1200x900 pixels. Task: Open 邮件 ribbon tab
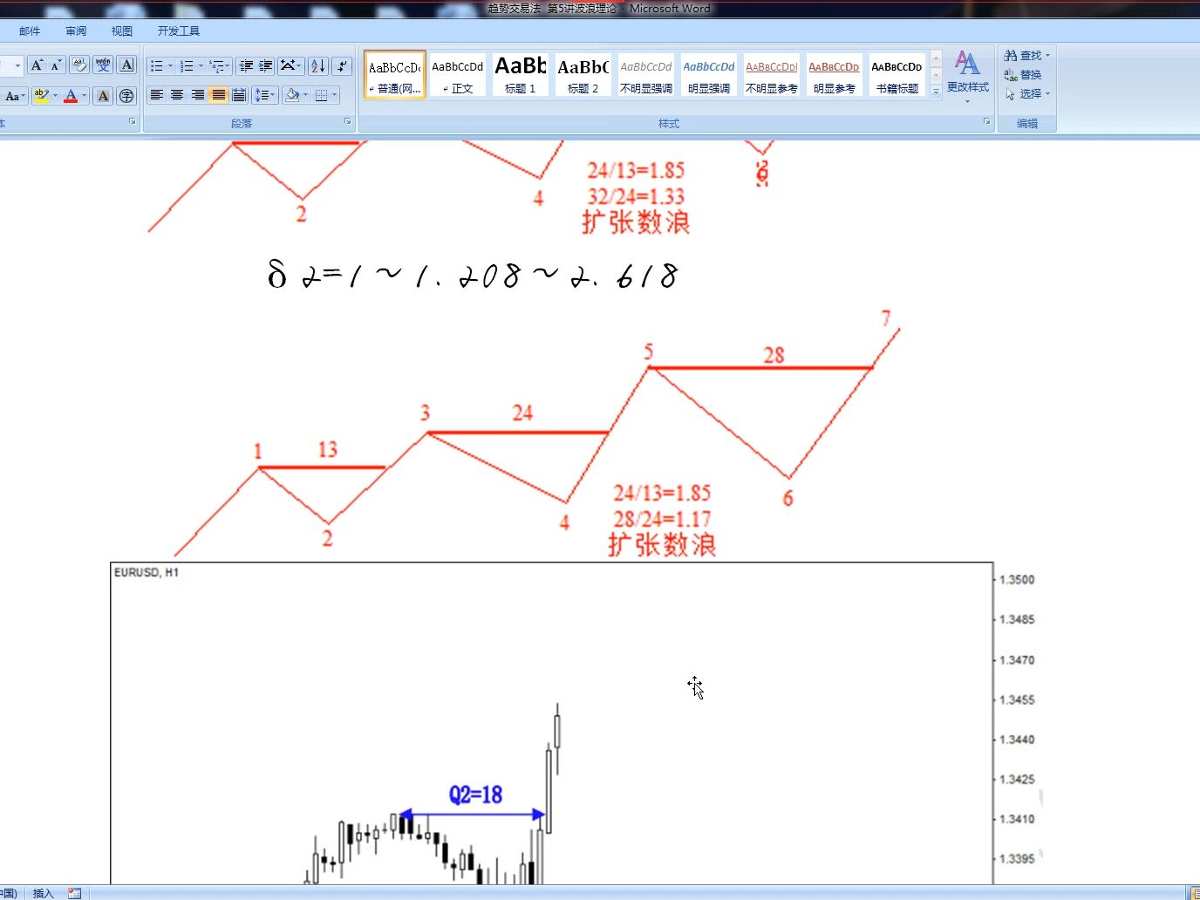point(30,31)
